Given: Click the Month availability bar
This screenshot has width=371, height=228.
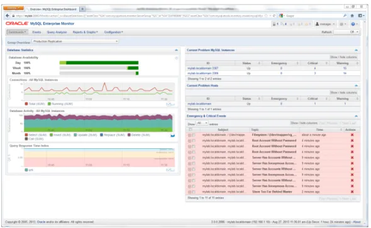Looking at the screenshot, I should pos(99,73).
